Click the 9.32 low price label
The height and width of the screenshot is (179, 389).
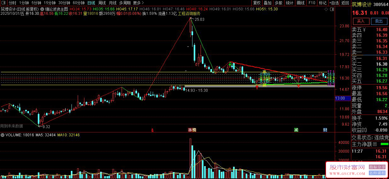click(46, 127)
